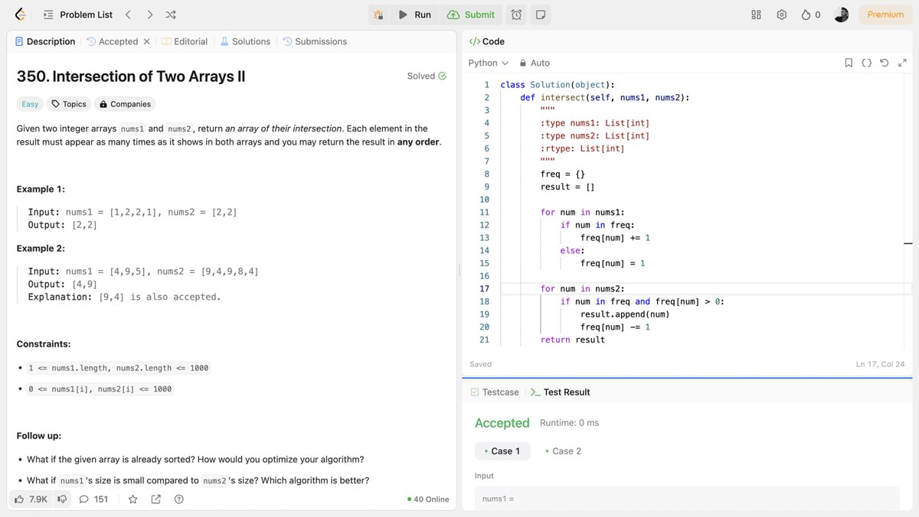Switch to the Description tab
Screen dimensions: 919x517
[x=45, y=41]
